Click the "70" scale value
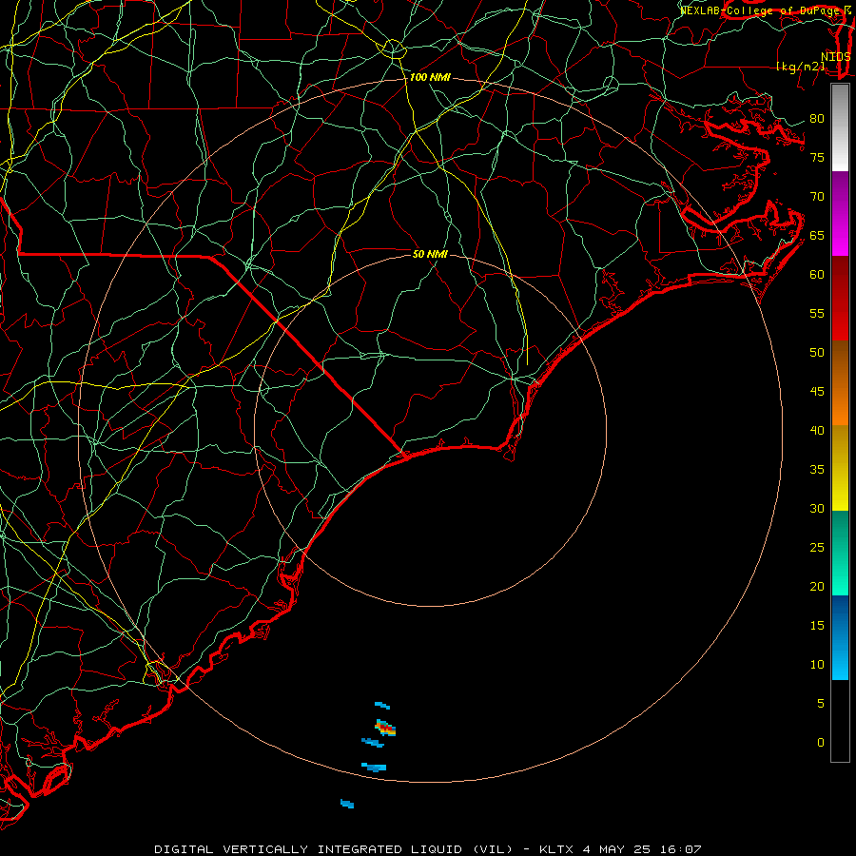The width and height of the screenshot is (856, 856). (x=817, y=197)
